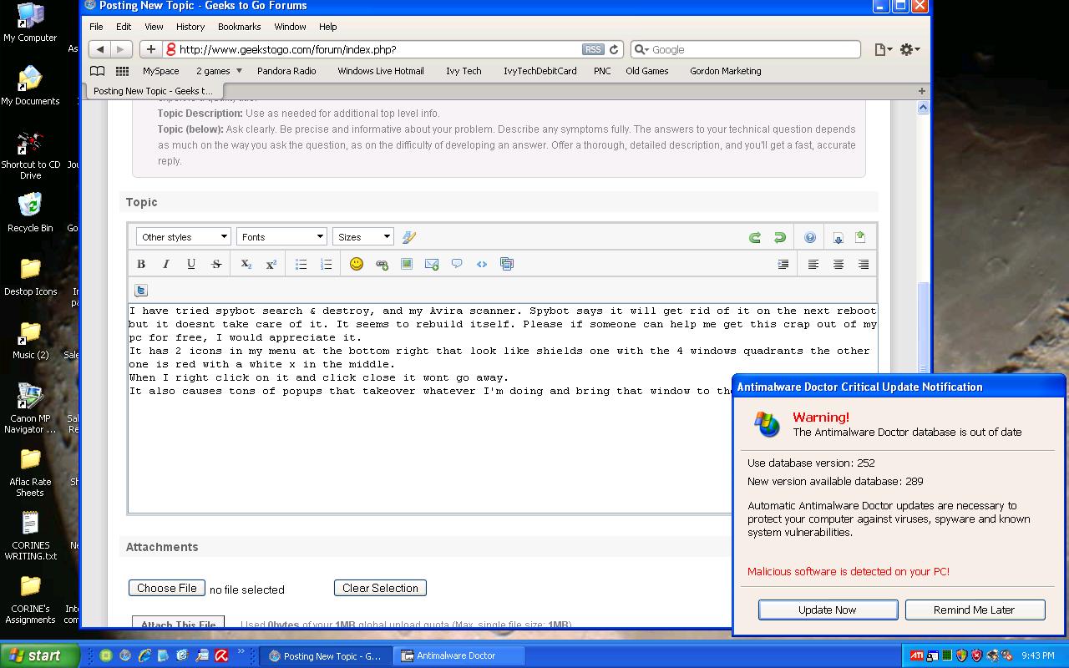Switch to Antimalware Doctor taskbar item
1069x668 pixels.
[x=461, y=655]
